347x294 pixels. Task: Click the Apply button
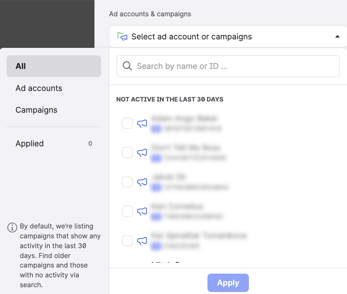click(x=228, y=282)
